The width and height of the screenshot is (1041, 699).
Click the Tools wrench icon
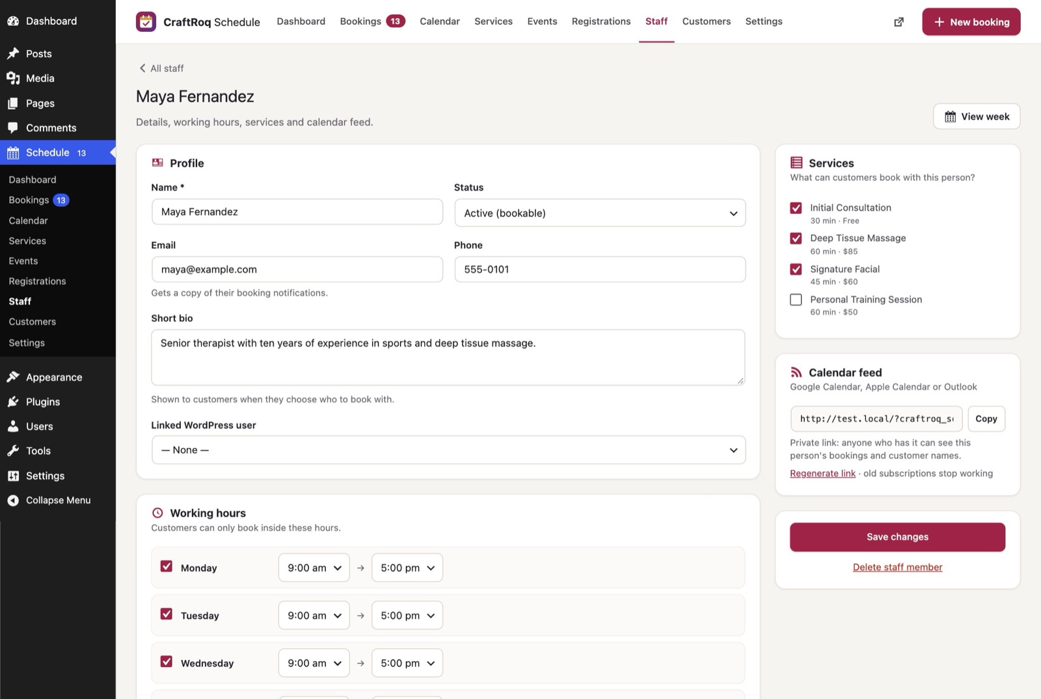pyautogui.click(x=13, y=451)
